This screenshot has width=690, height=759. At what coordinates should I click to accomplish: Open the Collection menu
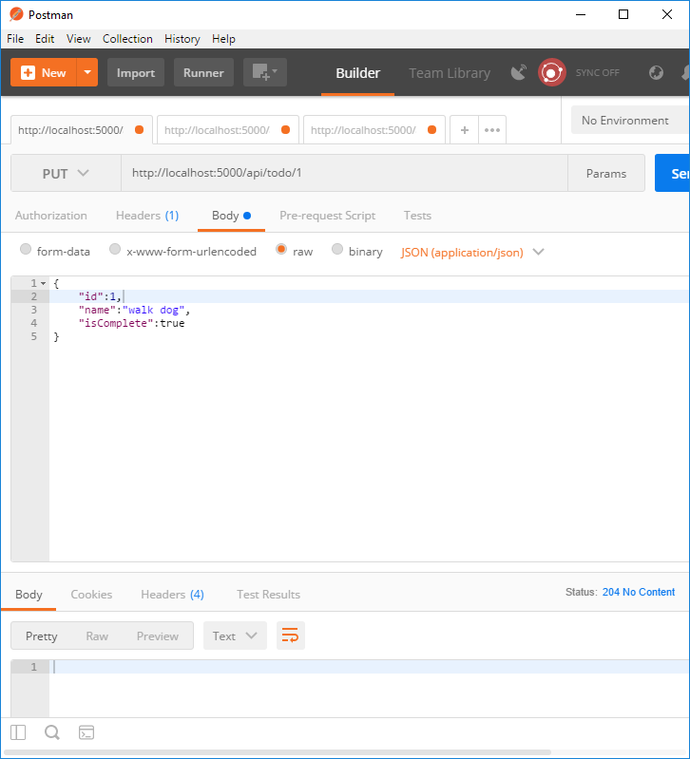(x=127, y=39)
